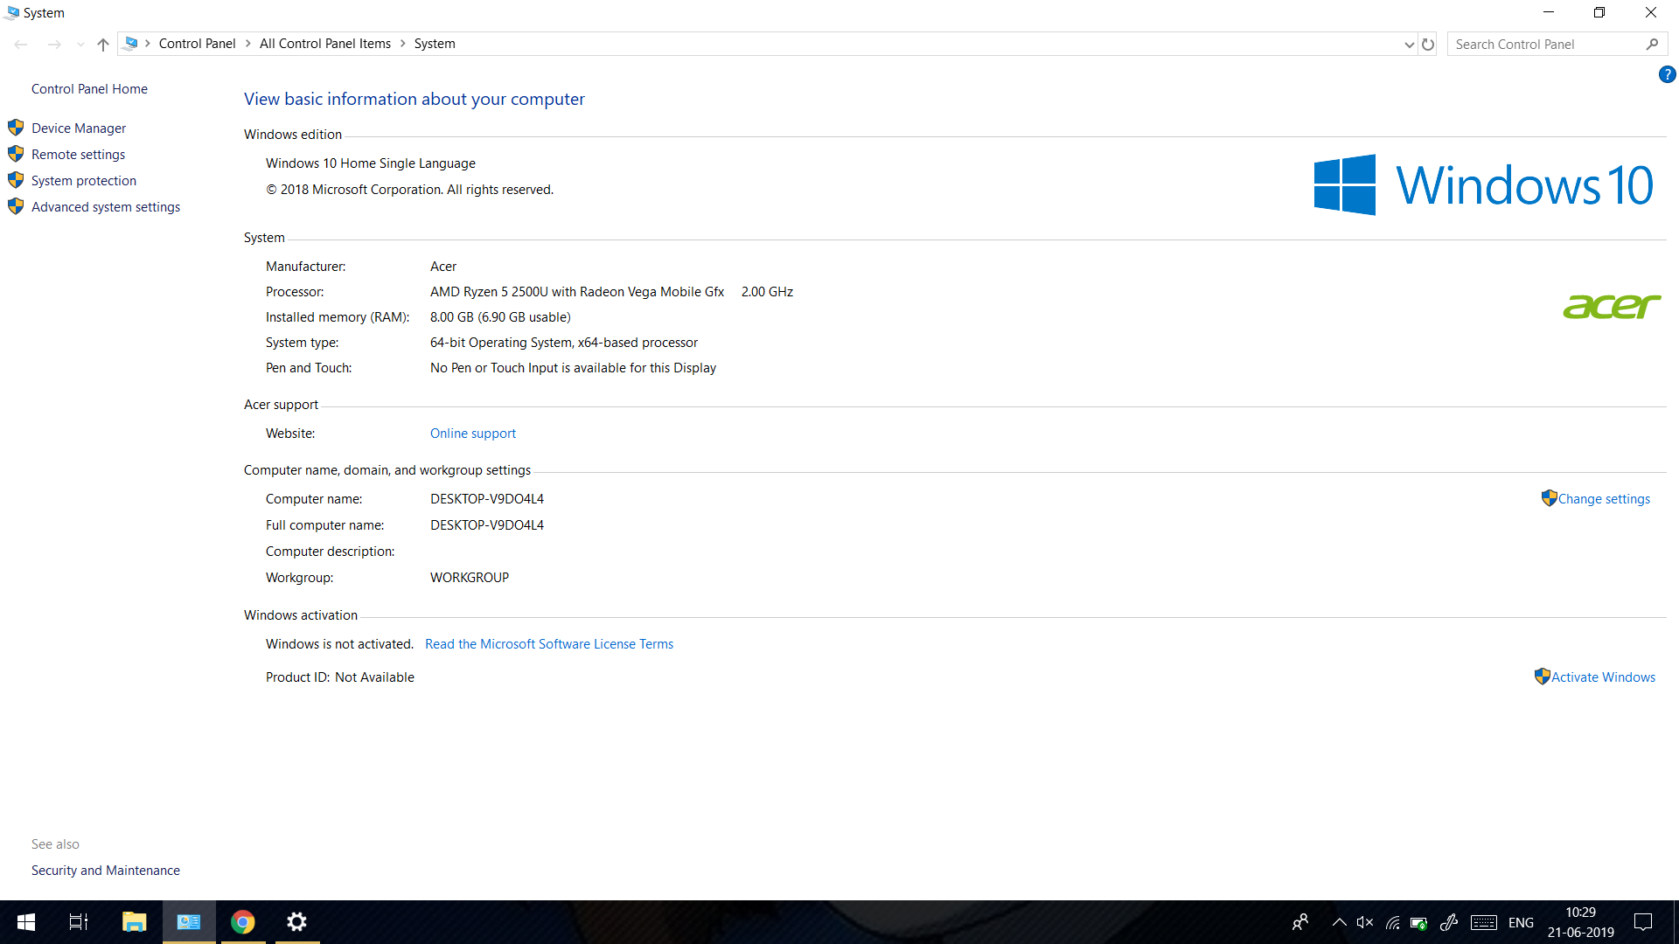Image resolution: width=1679 pixels, height=944 pixels.
Task: Open Task View from the taskbar
Action: [x=79, y=922]
